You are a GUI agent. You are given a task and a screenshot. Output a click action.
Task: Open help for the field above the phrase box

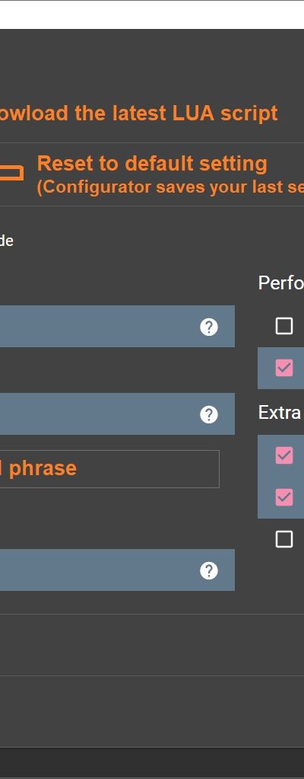coord(209,414)
